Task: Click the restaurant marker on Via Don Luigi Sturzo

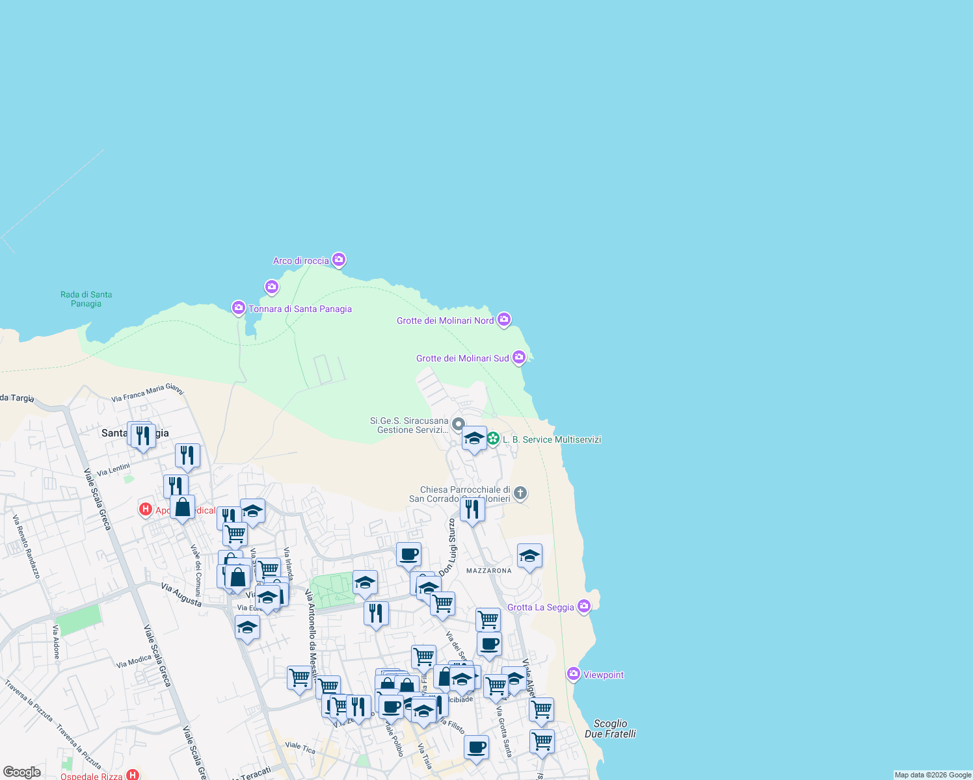Action: tap(473, 511)
